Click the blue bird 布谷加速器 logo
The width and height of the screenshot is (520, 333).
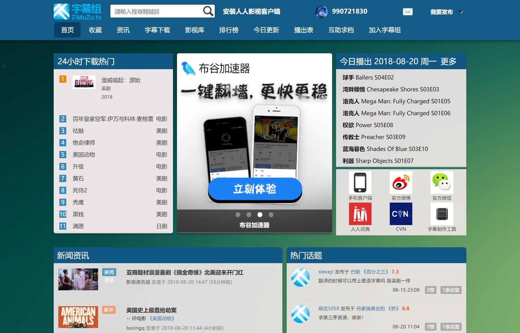tap(188, 69)
